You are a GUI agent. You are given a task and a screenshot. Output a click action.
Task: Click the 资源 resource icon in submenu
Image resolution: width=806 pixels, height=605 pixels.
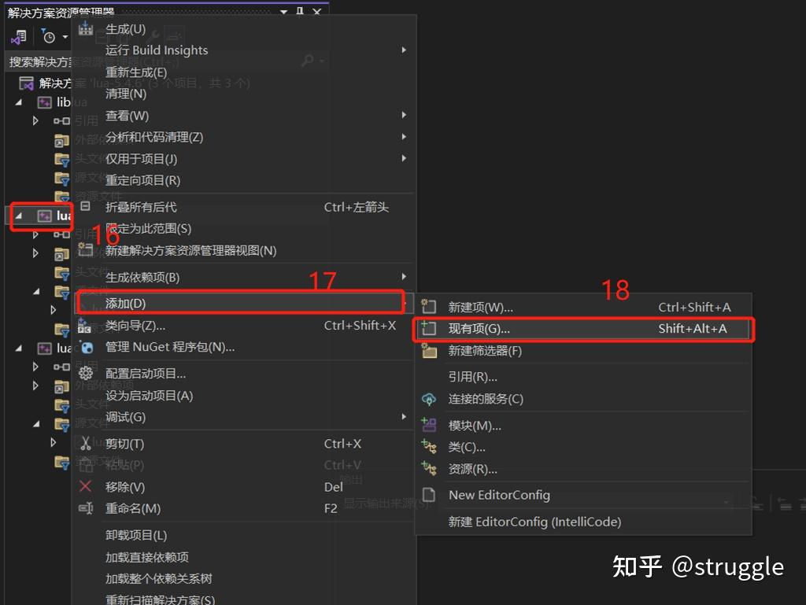[428, 468]
